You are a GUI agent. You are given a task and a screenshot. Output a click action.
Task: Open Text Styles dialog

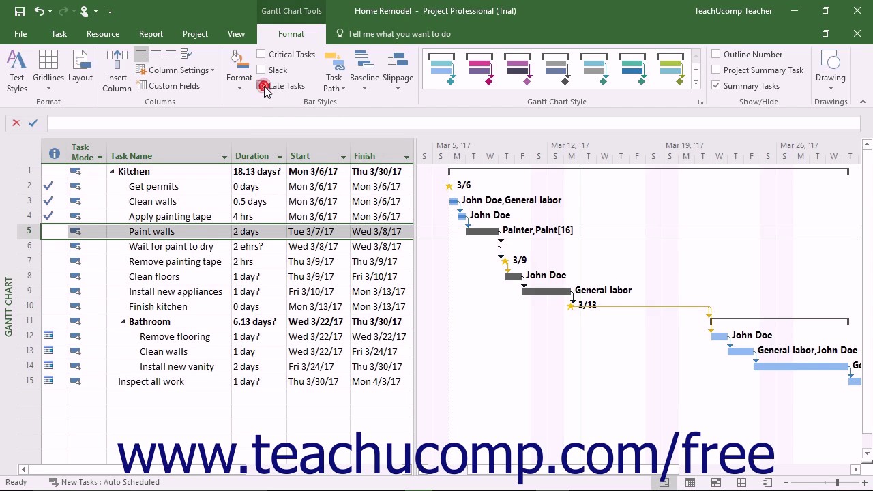point(17,72)
